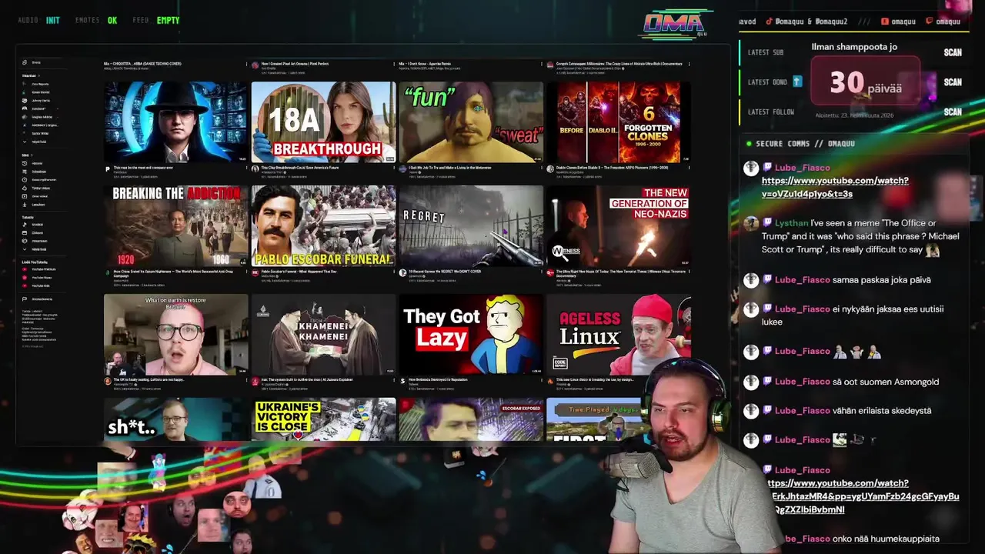The image size is (985, 554).
Task: Open the YouTube Premium sidebar link
Action: 40,269
